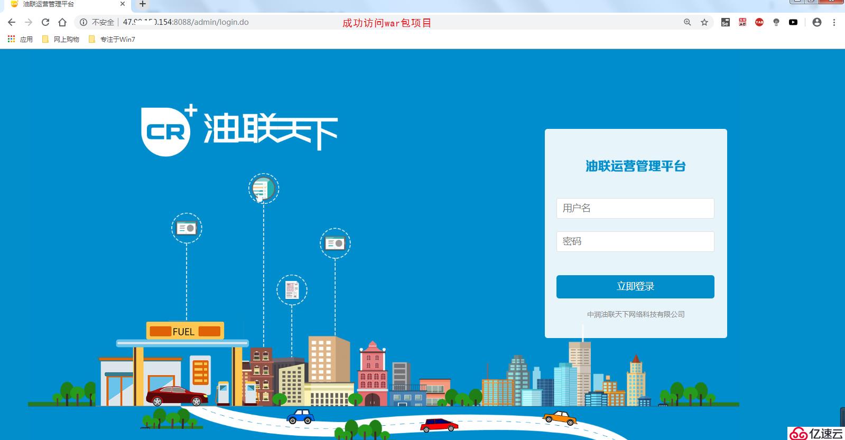
Task: Click the browser Forward arrow
Action: (x=29, y=22)
